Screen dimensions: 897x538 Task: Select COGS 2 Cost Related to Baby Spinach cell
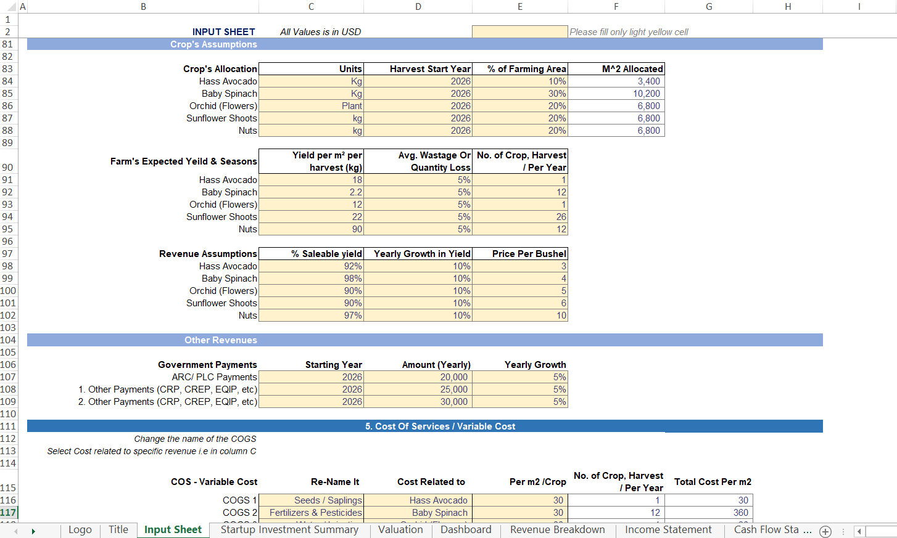[x=418, y=513]
